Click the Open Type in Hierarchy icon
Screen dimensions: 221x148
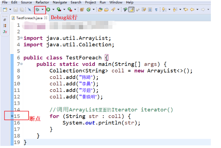coord(125,9)
